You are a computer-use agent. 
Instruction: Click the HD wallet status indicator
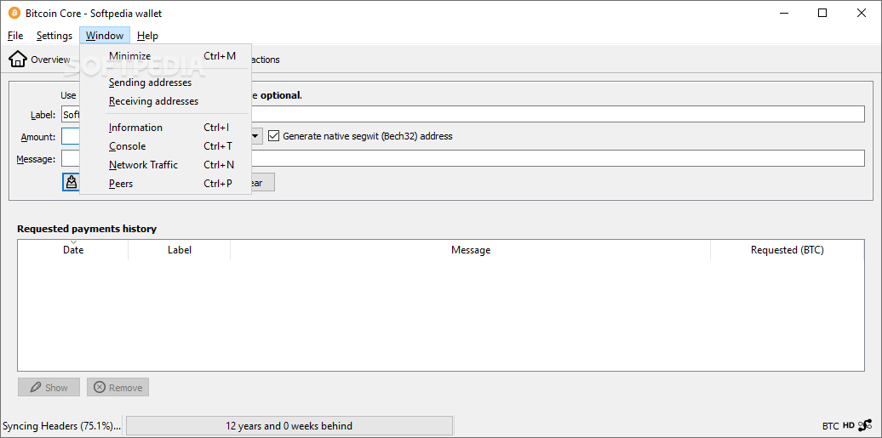pyautogui.click(x=848, y=425)
